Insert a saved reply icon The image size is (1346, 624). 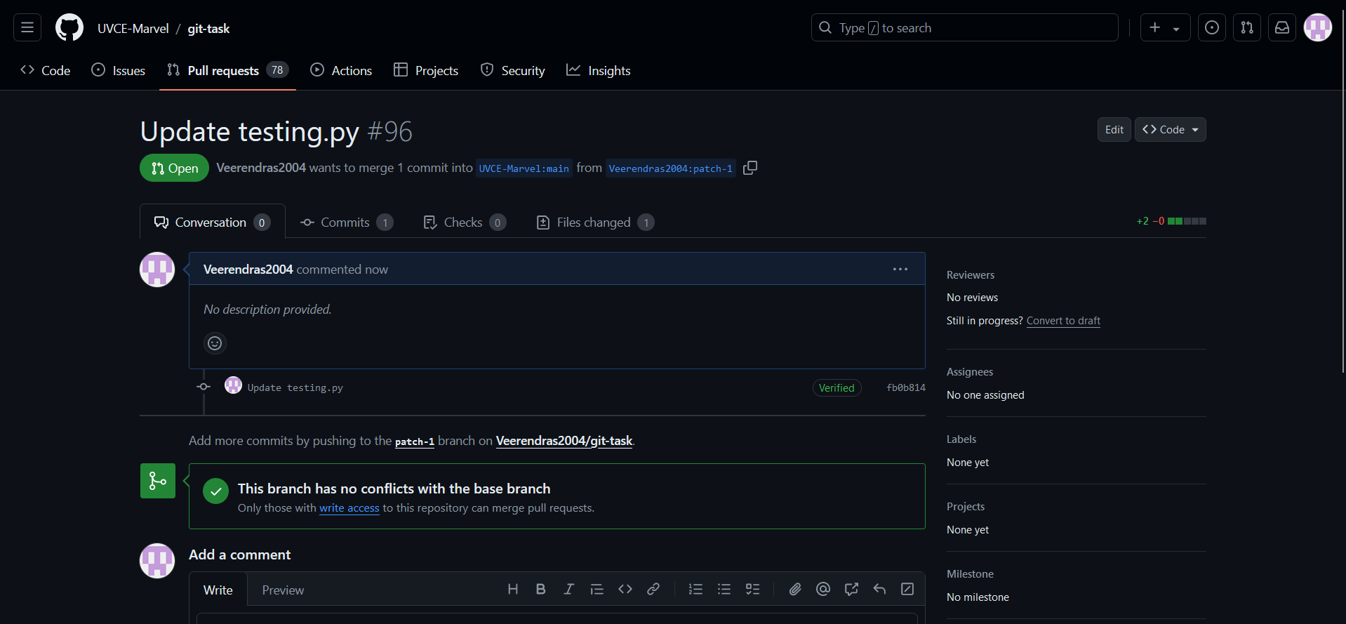(879, 589)
